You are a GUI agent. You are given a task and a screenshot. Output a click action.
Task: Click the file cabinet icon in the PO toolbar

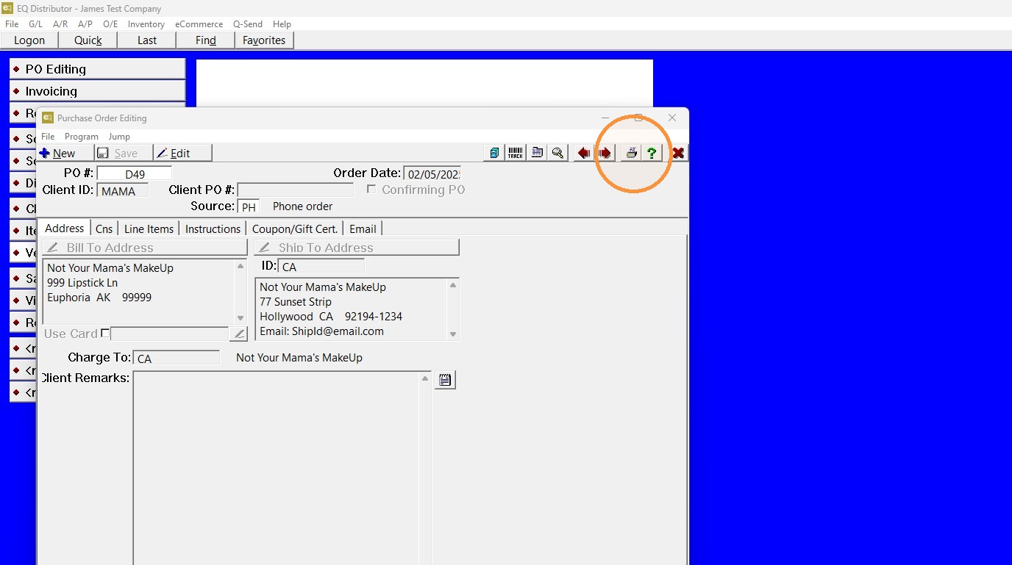[x=494, y=153]
